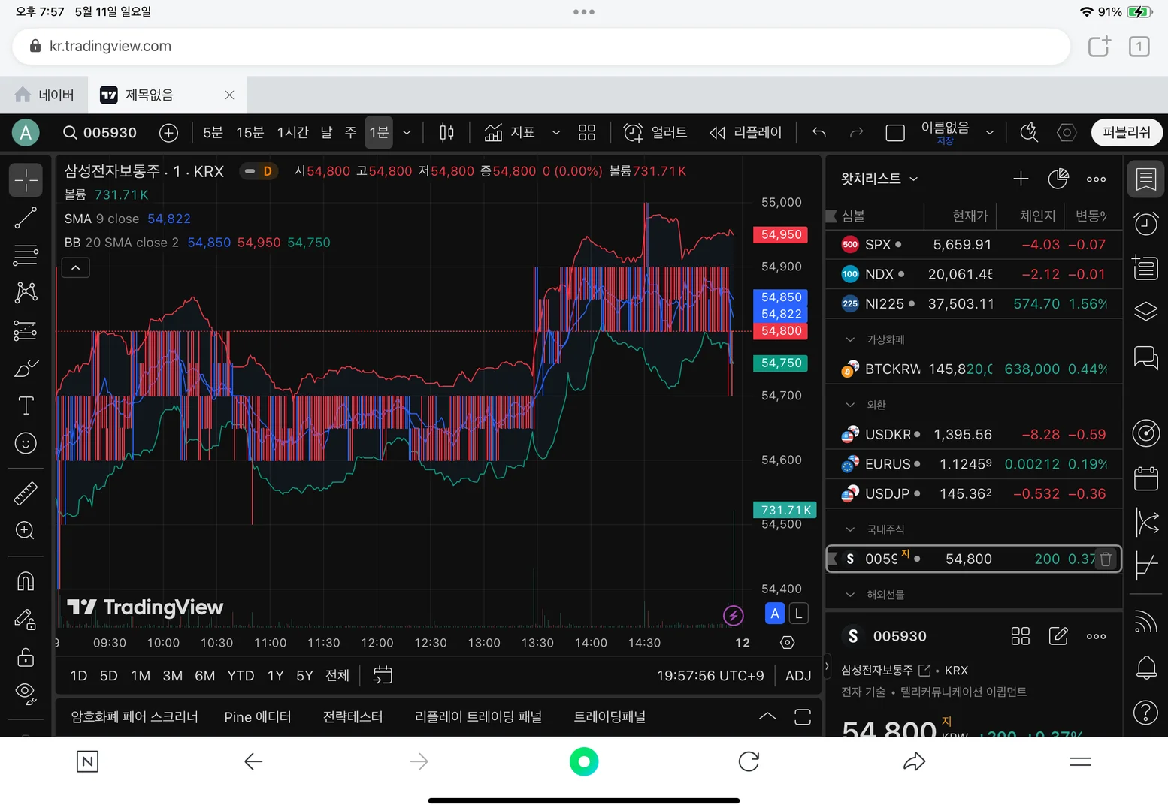Open the 지표 indicators dialog
Image resolution: width=1168 pixels, height=811 pixels.
510,133
